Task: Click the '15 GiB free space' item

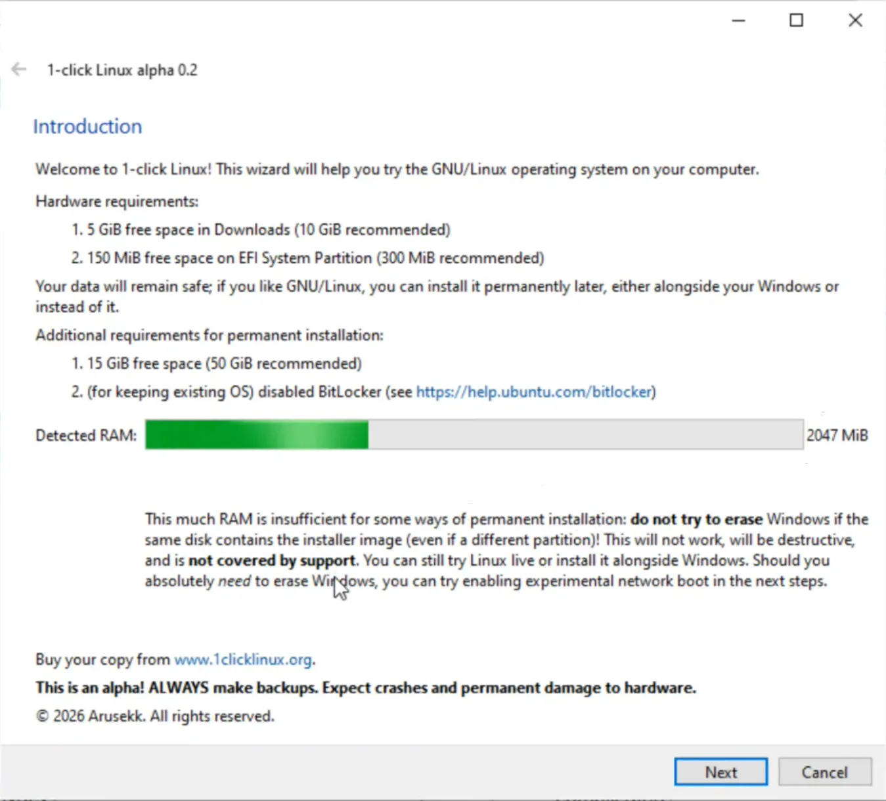Action: (x=216, y=364)
